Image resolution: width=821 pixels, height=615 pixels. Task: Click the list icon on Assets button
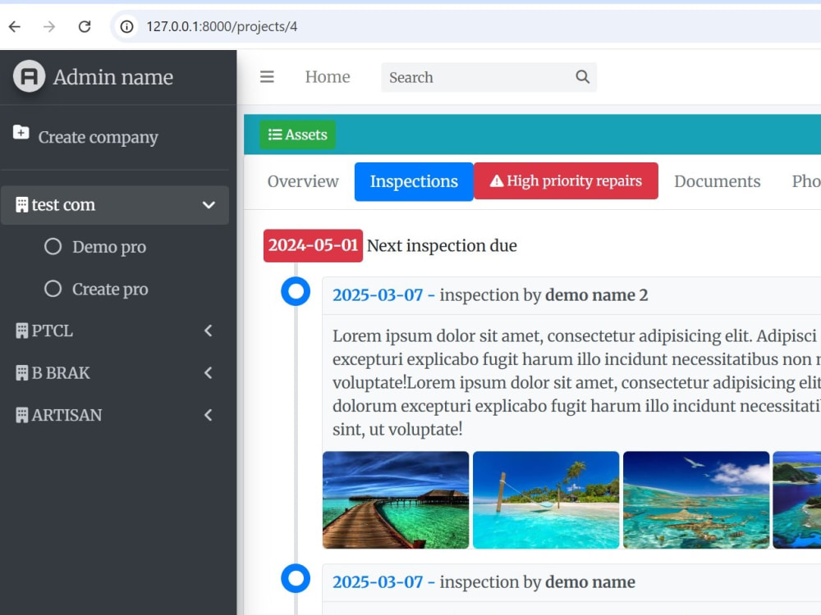(x=275, y=135)
